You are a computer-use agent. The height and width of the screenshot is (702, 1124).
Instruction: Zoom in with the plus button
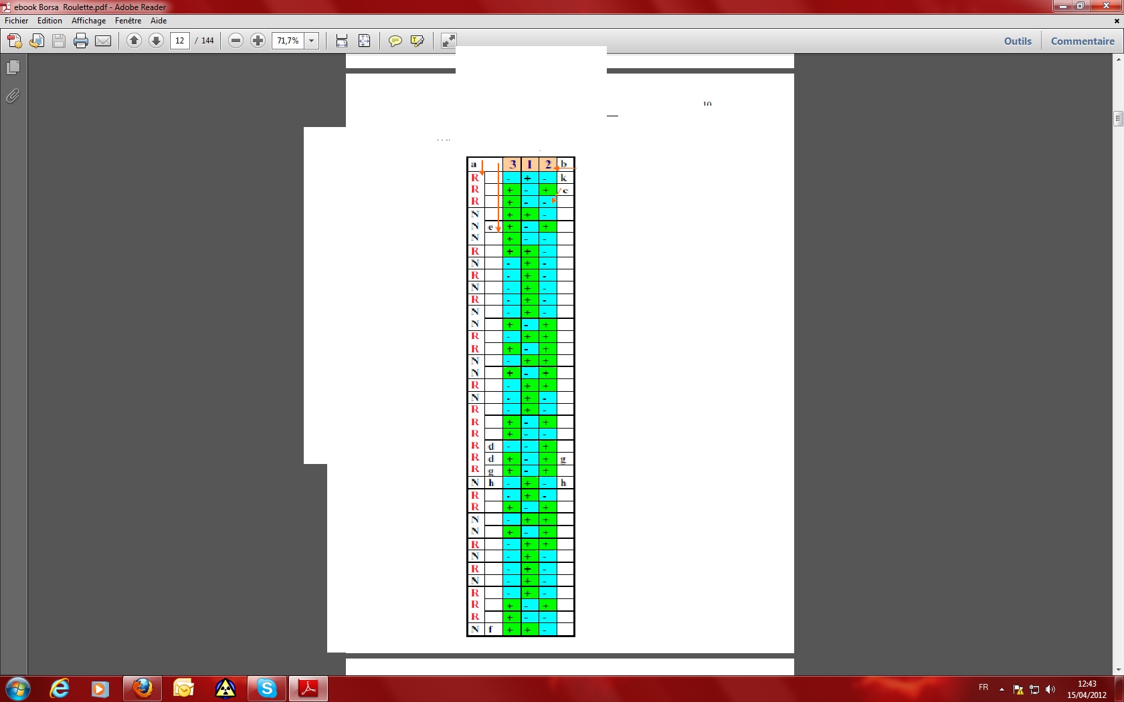(258, 41)
